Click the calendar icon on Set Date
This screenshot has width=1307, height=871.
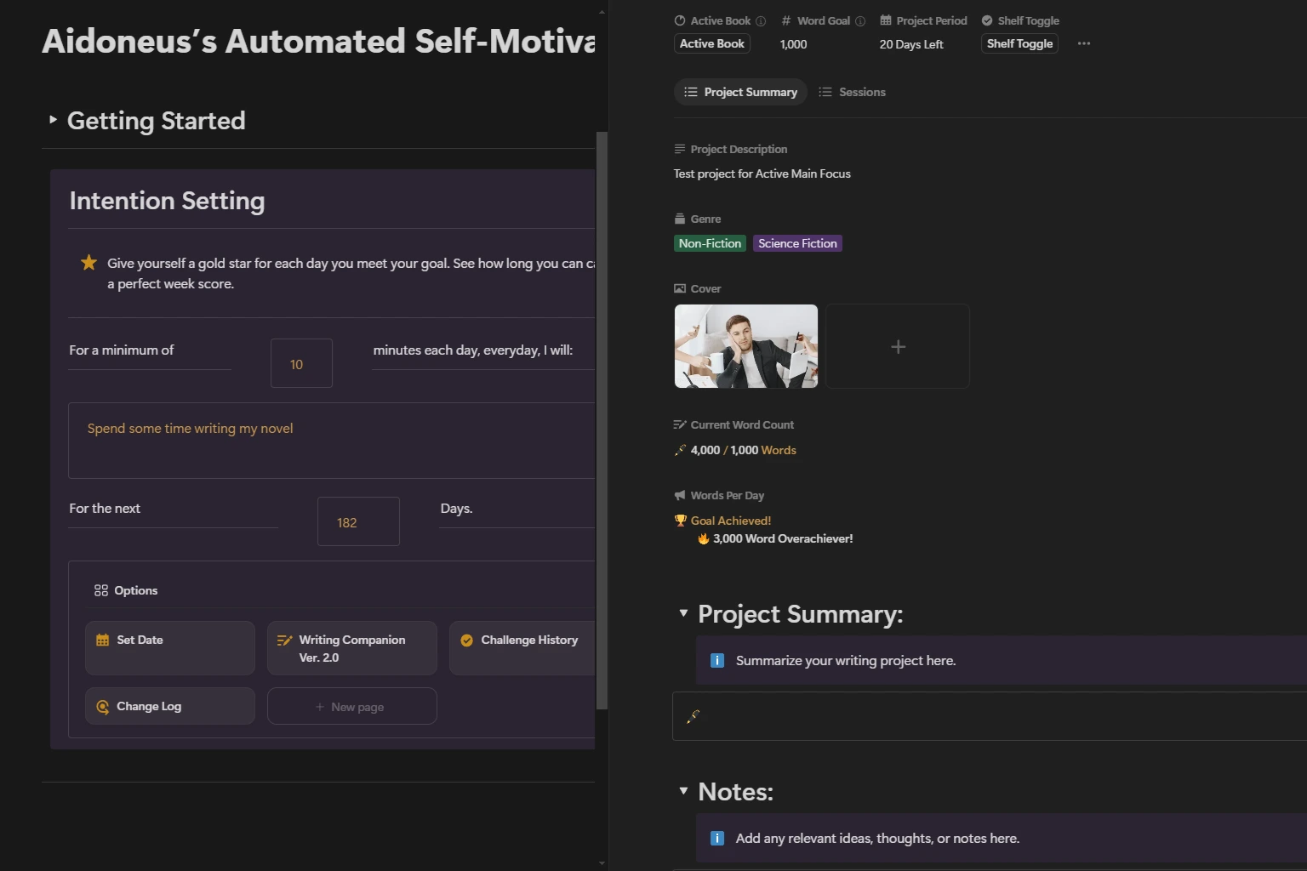[103, 640]
